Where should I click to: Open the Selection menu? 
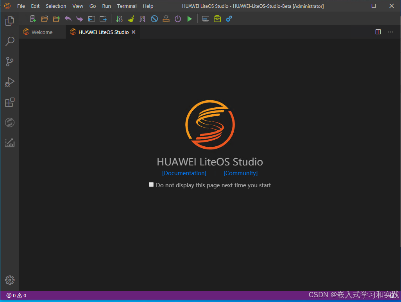[x=56, y=6]
